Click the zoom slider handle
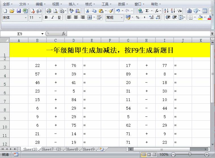215x158 pixels. click(x=190, y=155)
